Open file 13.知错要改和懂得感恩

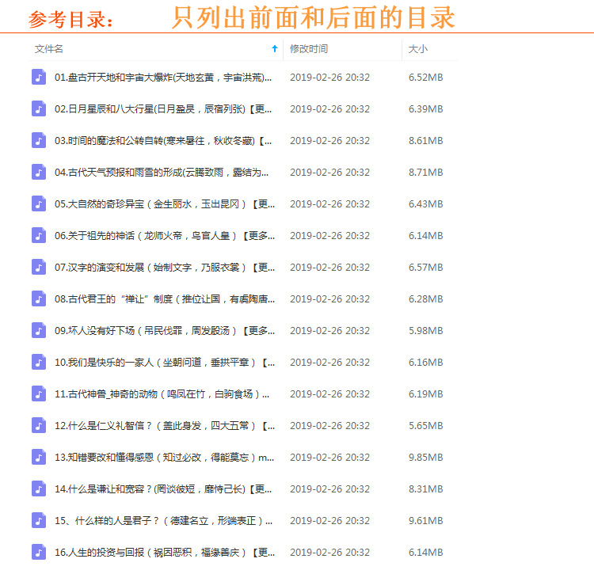163,457
